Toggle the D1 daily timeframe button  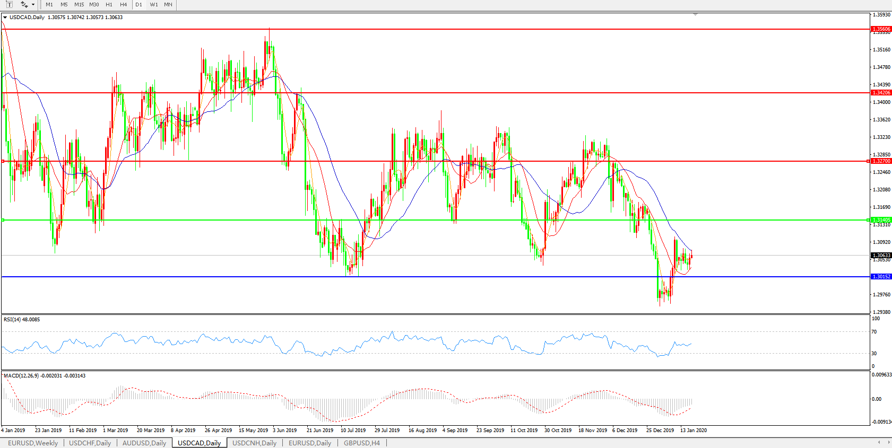click(x=138, y=5)
